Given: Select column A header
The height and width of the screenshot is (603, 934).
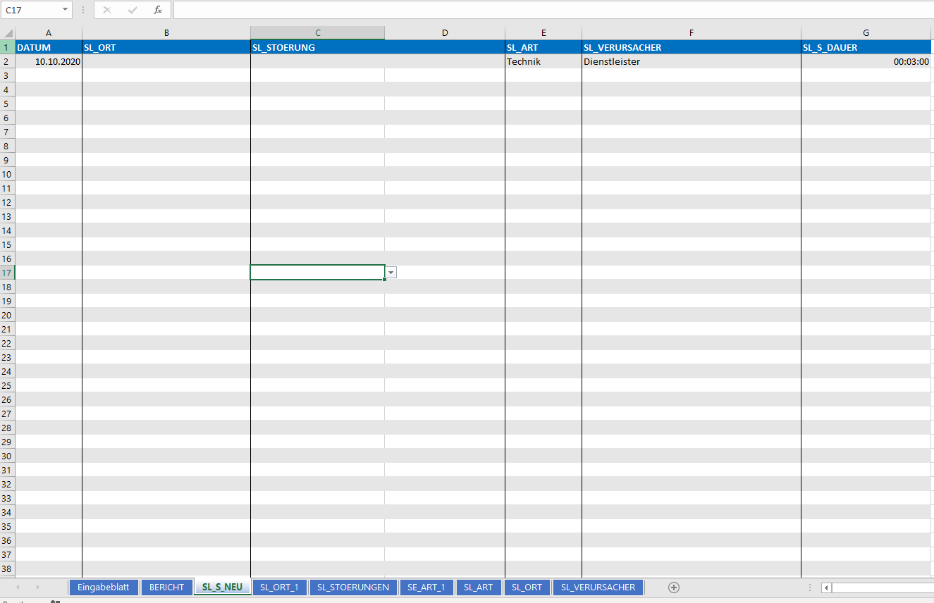Looking at the screenshot, I should 49,33.
